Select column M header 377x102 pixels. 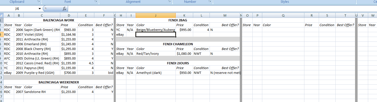[225, 15]
